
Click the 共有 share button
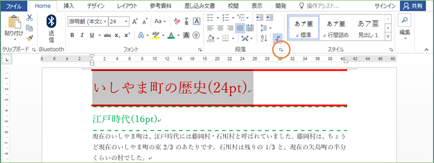pyautogui.click(x=412, y=6)
